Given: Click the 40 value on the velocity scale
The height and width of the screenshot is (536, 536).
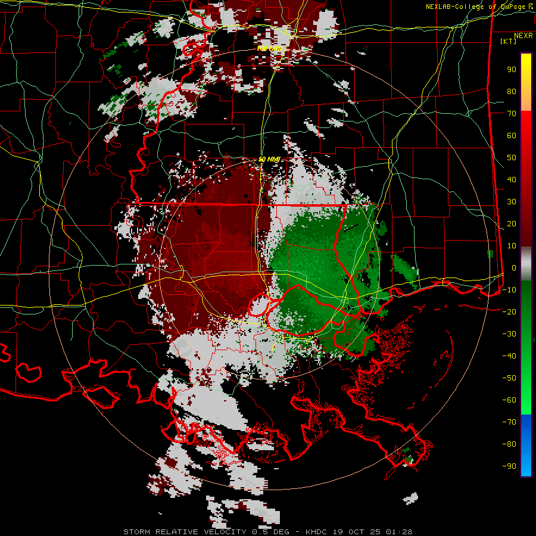Looking at the screenshot, I should 512,179.
